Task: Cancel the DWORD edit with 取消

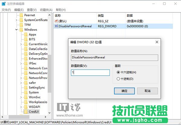Action: pyautogui.click(x=148, y=91)
